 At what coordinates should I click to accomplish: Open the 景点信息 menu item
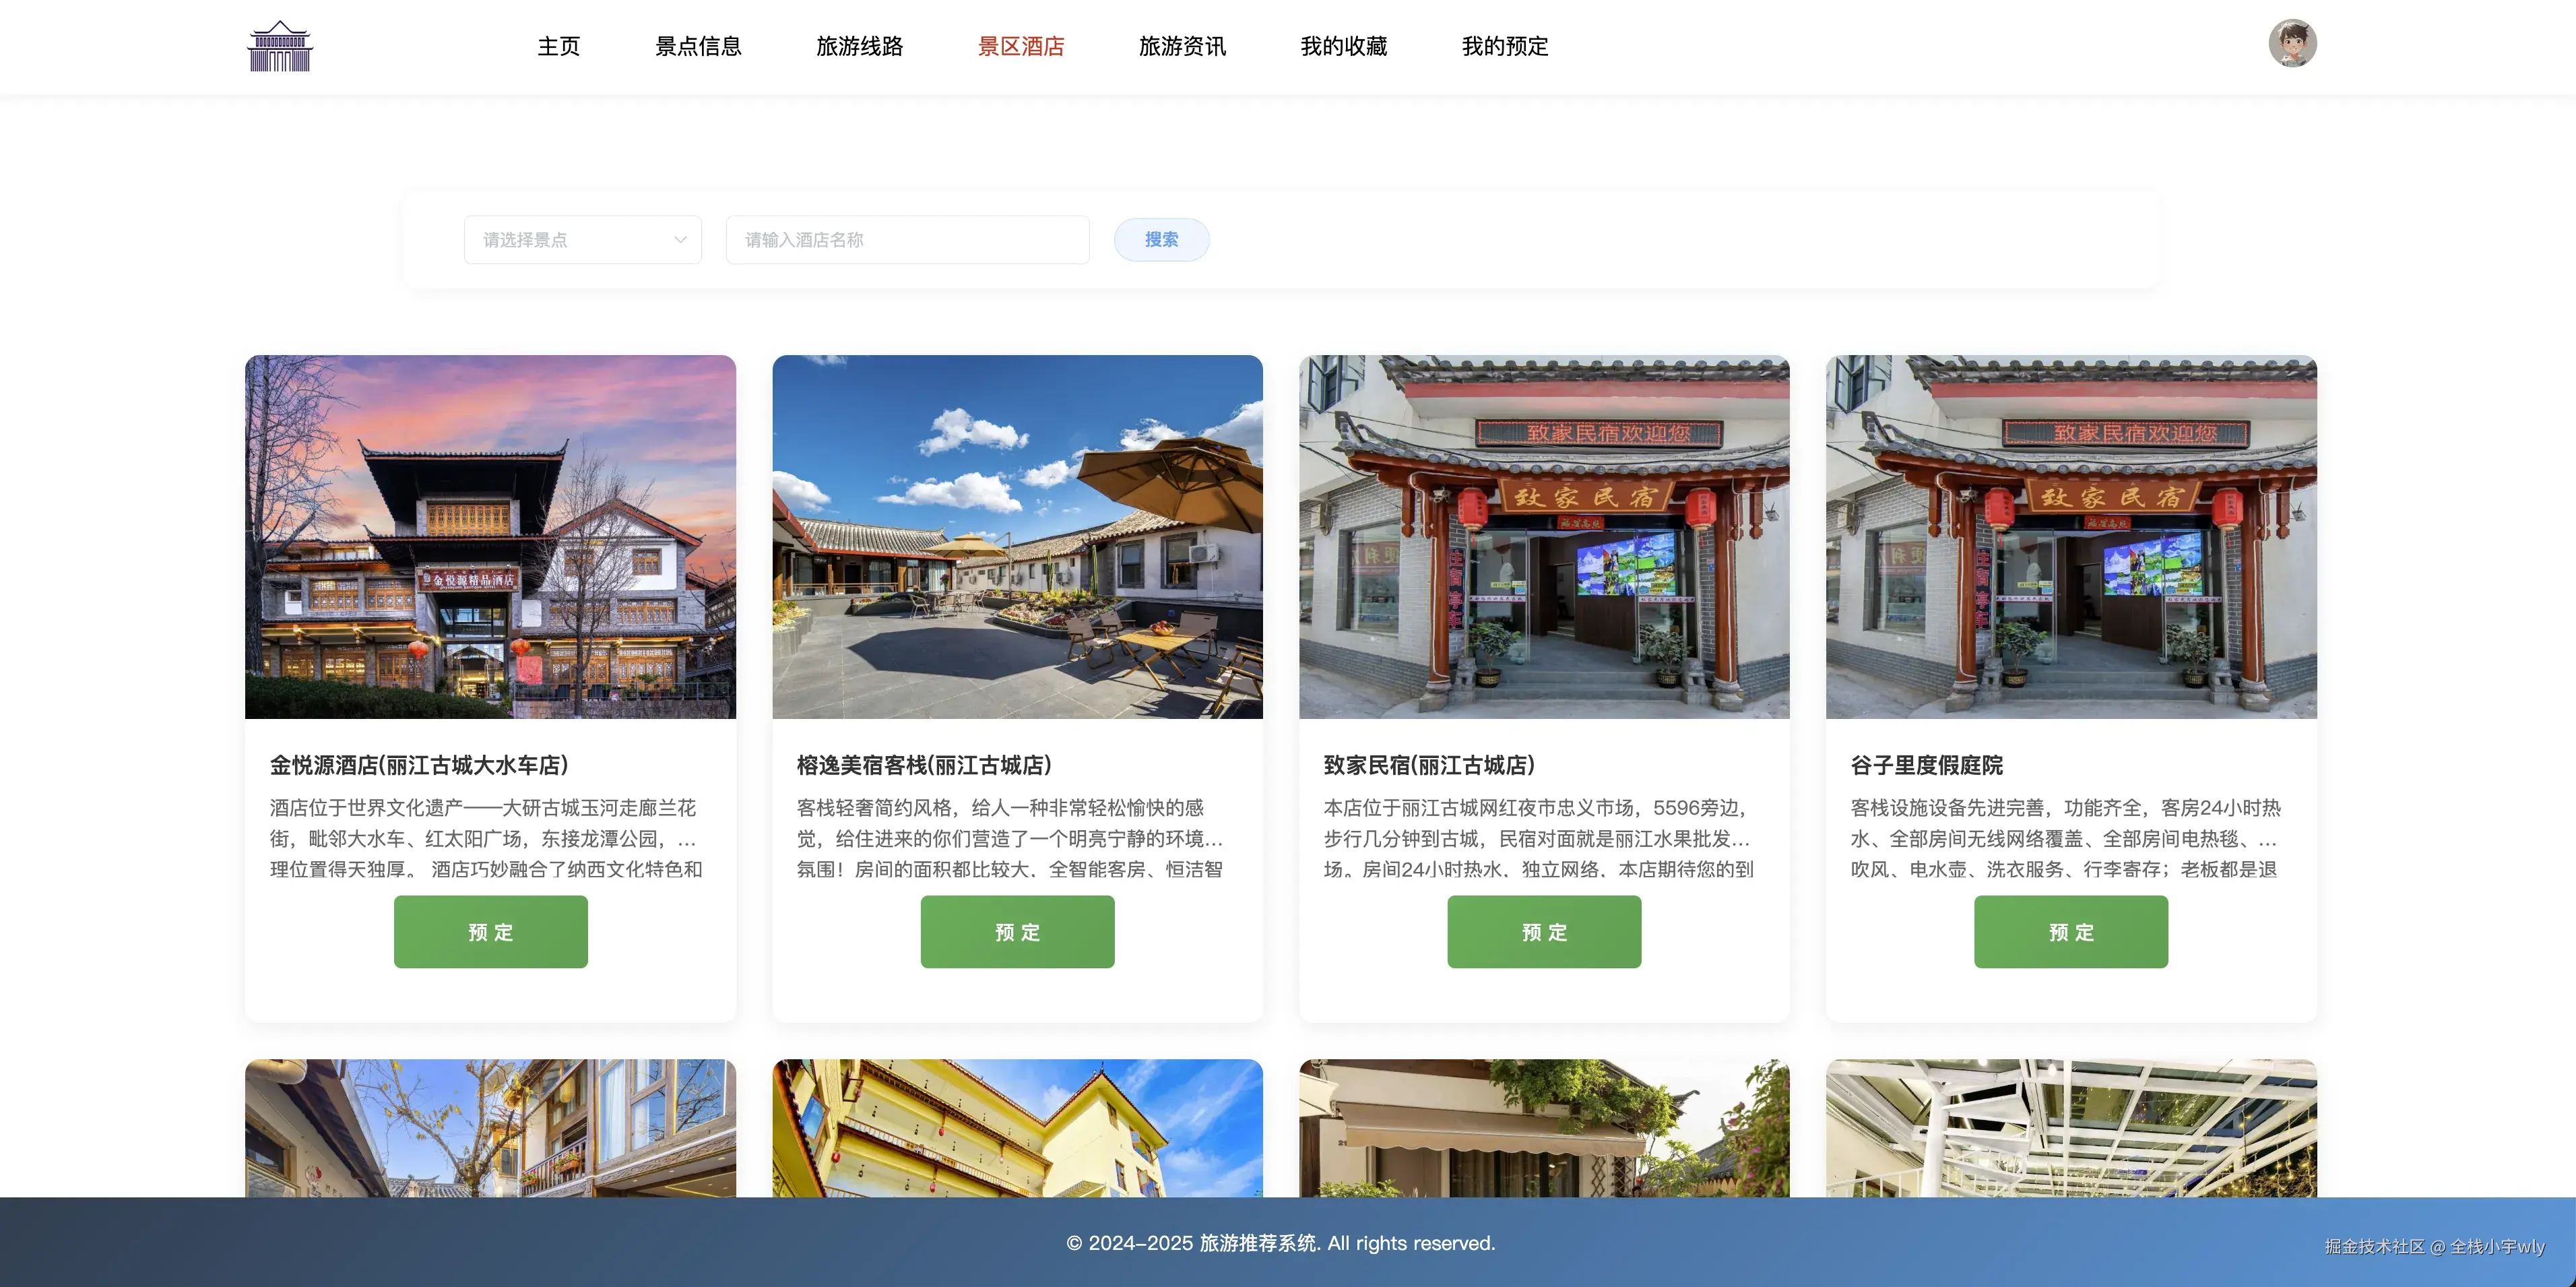[x=698, y=46]
